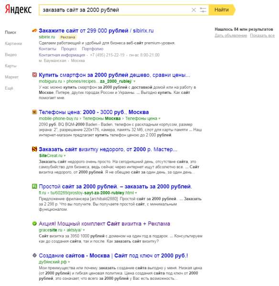Click the fl.ru green FL favicon
The width and height of the screenshot is (279, 286).
click(x=34, y=186)
